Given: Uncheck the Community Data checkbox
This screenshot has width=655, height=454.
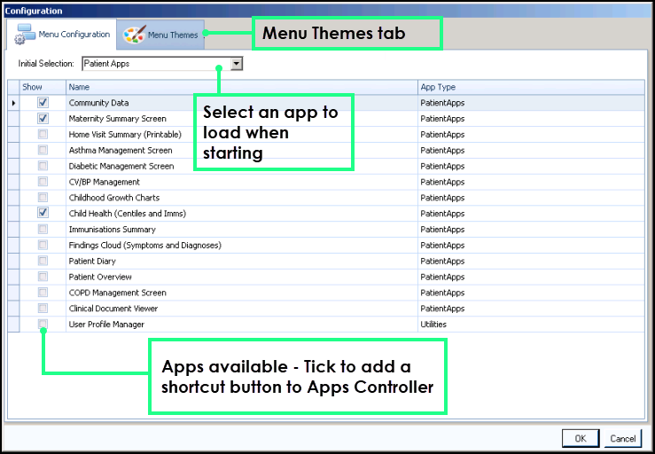Looking at the screenshot, I should (43, 103).
